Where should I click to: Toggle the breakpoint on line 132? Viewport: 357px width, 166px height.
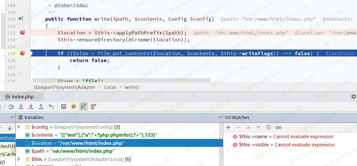pos(23,32)
